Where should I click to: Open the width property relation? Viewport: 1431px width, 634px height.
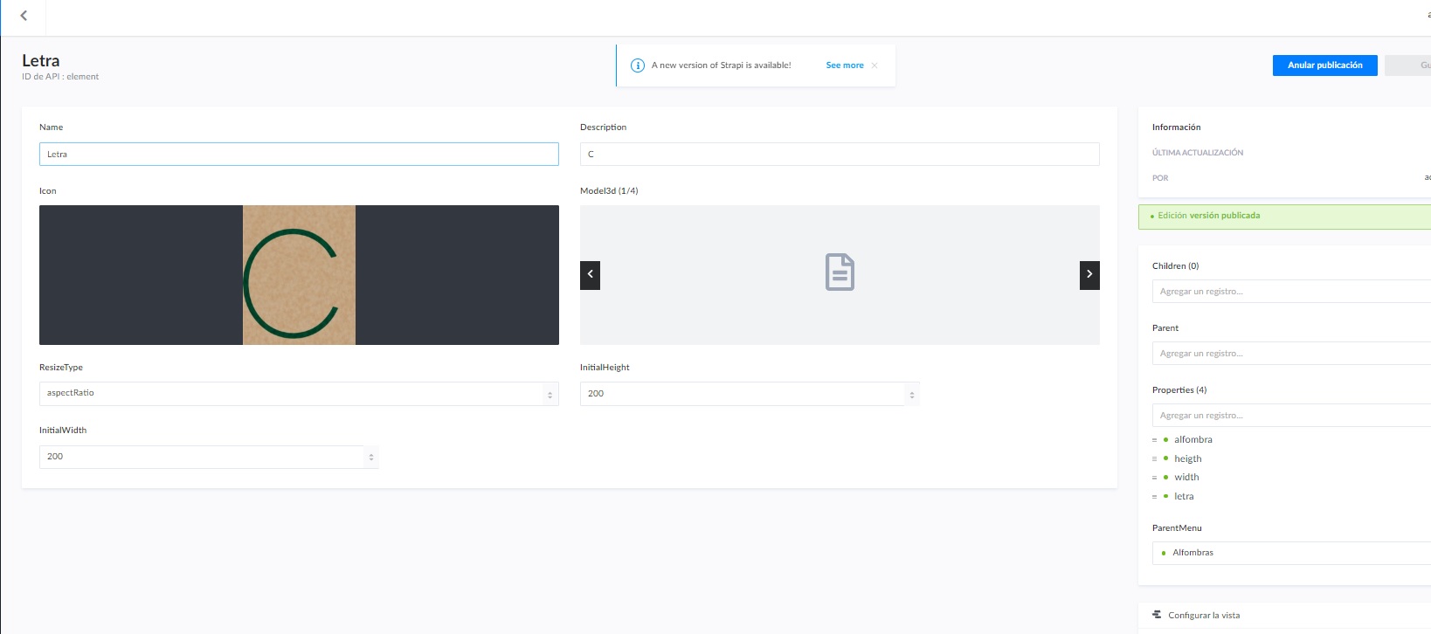click(x=1186, y=478)
